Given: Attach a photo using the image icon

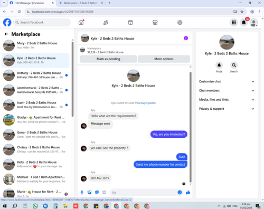Looking at the screenshot, I should pos(89,193).
